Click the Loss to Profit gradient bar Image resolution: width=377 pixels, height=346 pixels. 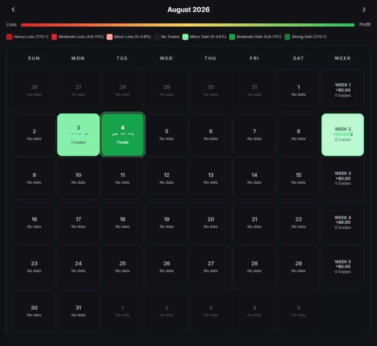click(187, 25)
